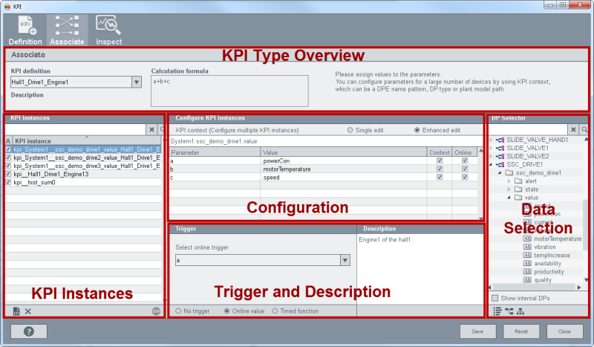Clear the KPI instances filter field
Viewport: 594px width, 347px height.
click(x=151, y=129)
